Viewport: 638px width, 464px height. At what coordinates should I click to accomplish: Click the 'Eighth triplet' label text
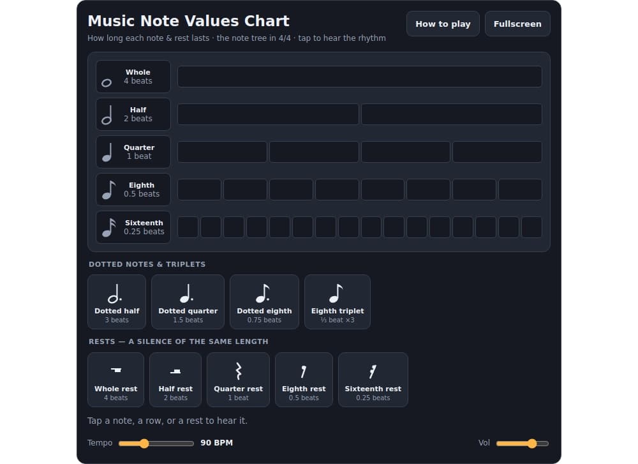tap(338, 311)
